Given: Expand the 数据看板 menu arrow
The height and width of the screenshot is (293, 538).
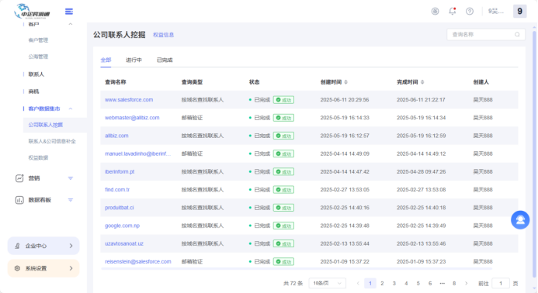Looking at the screenshot, I should click(71, 200).
